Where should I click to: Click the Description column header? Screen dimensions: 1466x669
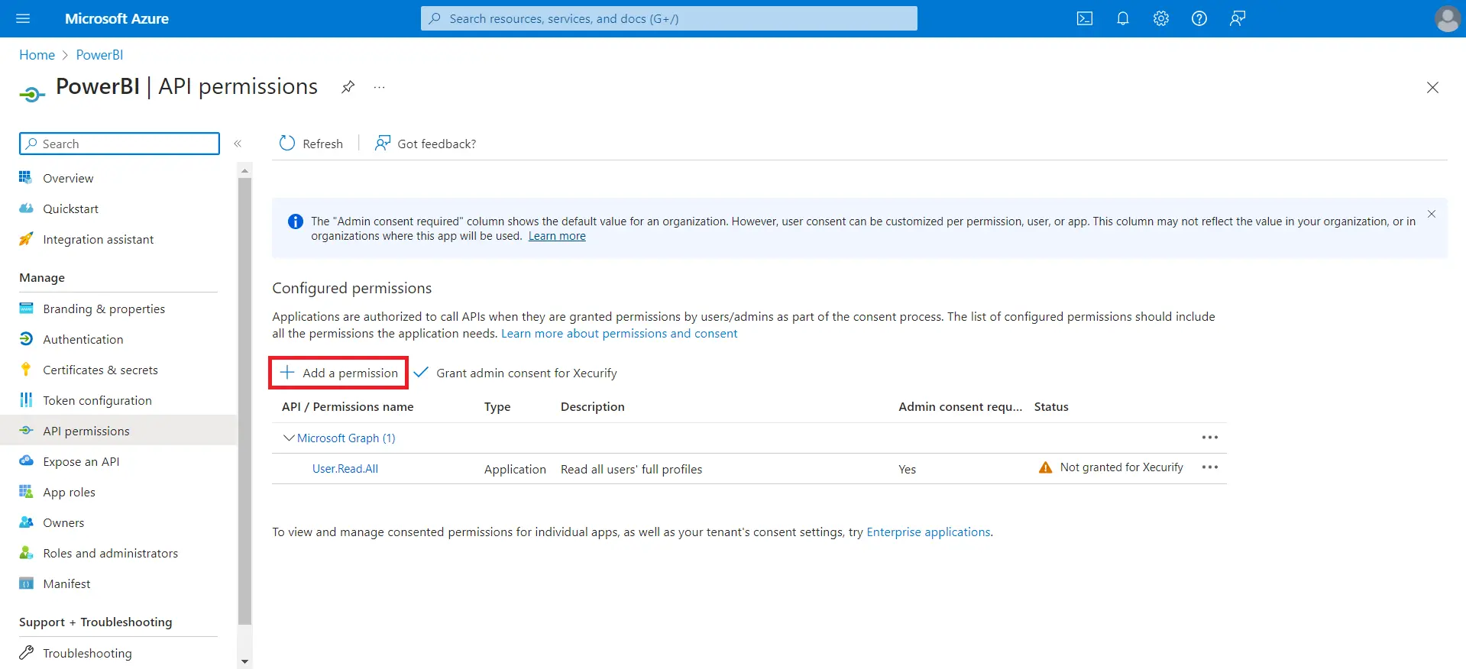[x=593, y=407]
